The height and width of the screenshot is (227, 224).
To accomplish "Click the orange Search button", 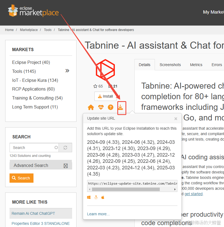I will coord(22,178).
